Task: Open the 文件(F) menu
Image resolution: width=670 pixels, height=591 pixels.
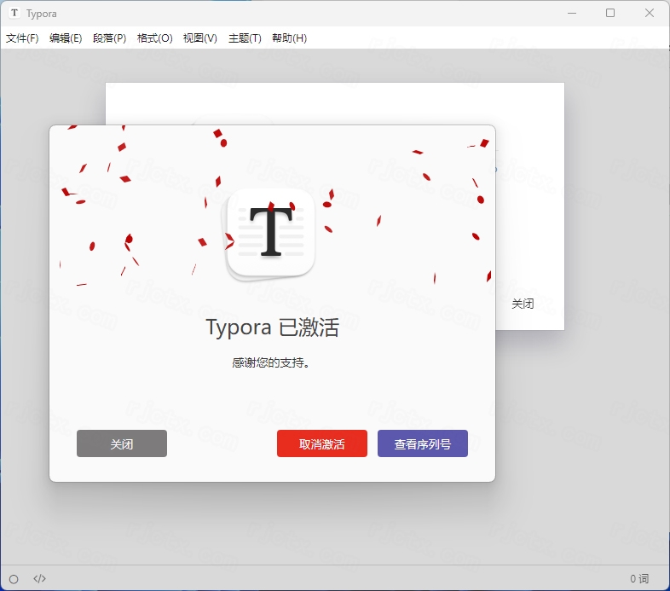Action: coord(22,38)
